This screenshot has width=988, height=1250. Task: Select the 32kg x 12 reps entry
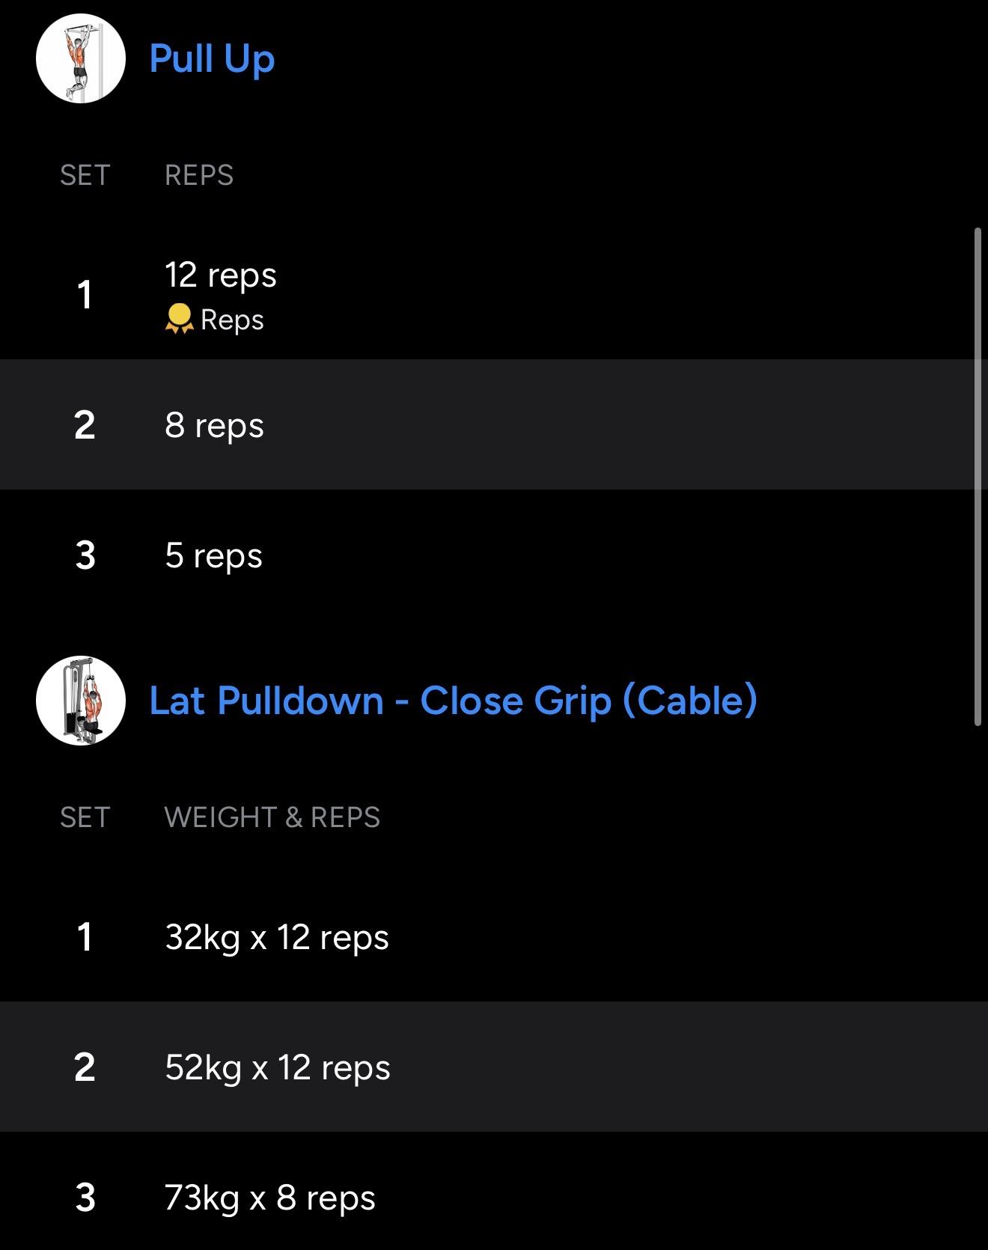(x=277, y=937)
